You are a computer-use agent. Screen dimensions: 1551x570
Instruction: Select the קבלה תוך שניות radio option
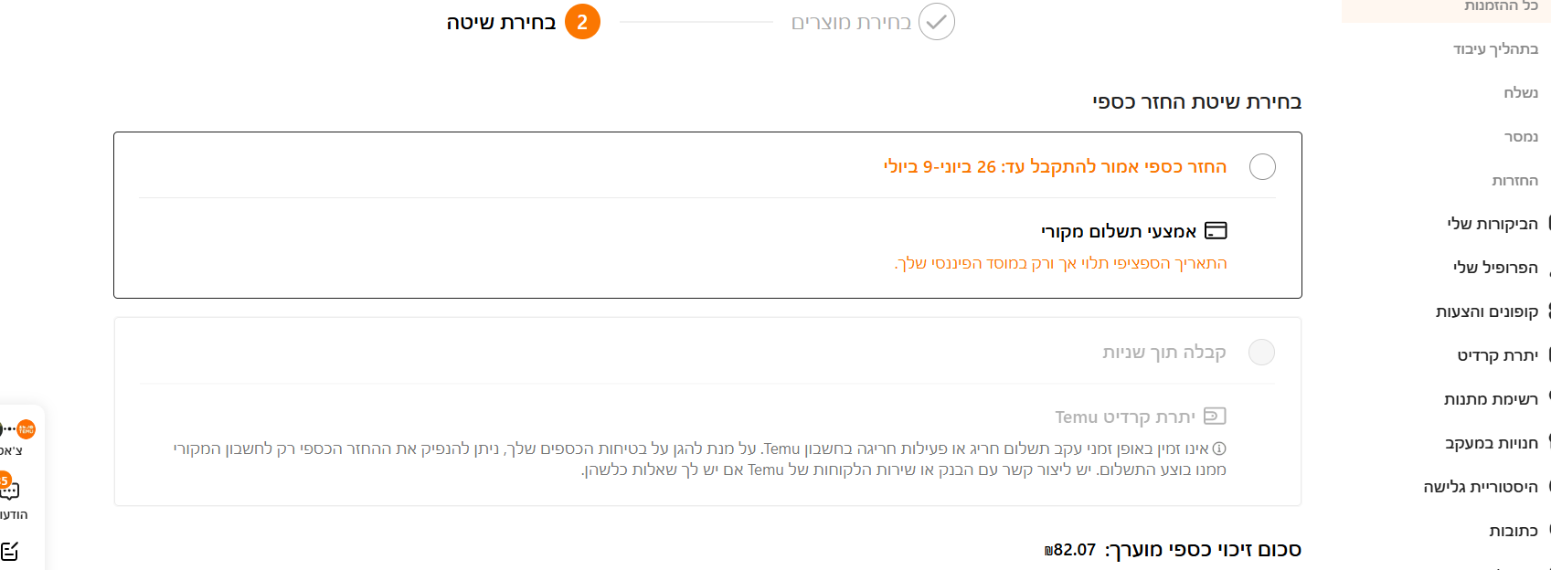pos(1261,353)
